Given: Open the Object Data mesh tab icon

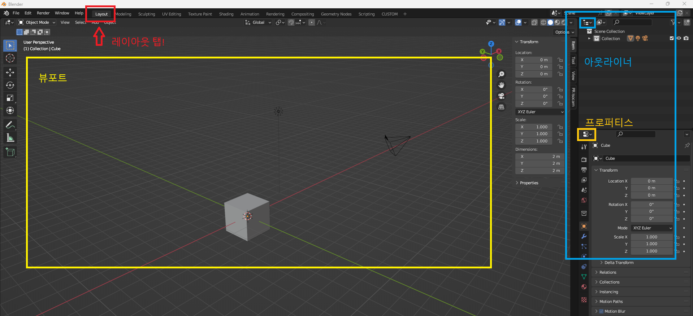Looking at the screenshot, I should pos(584,277).
